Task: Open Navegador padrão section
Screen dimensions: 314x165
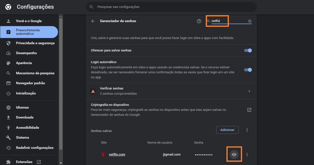Action: pyautogui.click(x=30, y=83)
